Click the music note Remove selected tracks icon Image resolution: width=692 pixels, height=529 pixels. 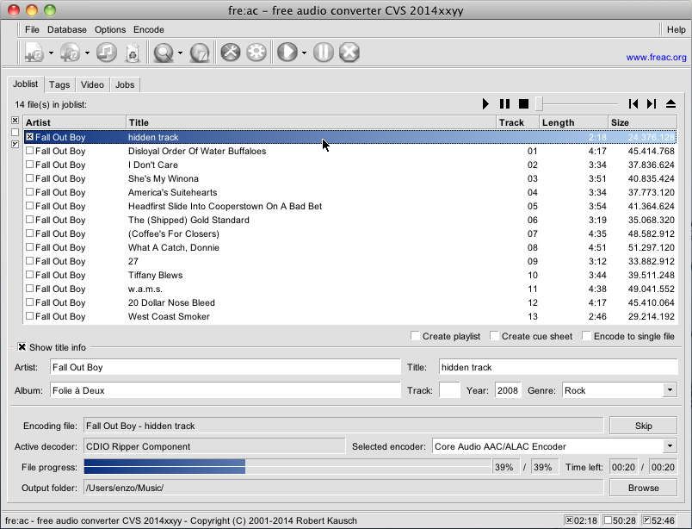tap(107, 53)
